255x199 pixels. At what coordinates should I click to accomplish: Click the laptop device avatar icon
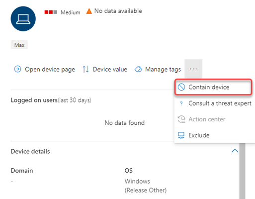tap(23, 19)
